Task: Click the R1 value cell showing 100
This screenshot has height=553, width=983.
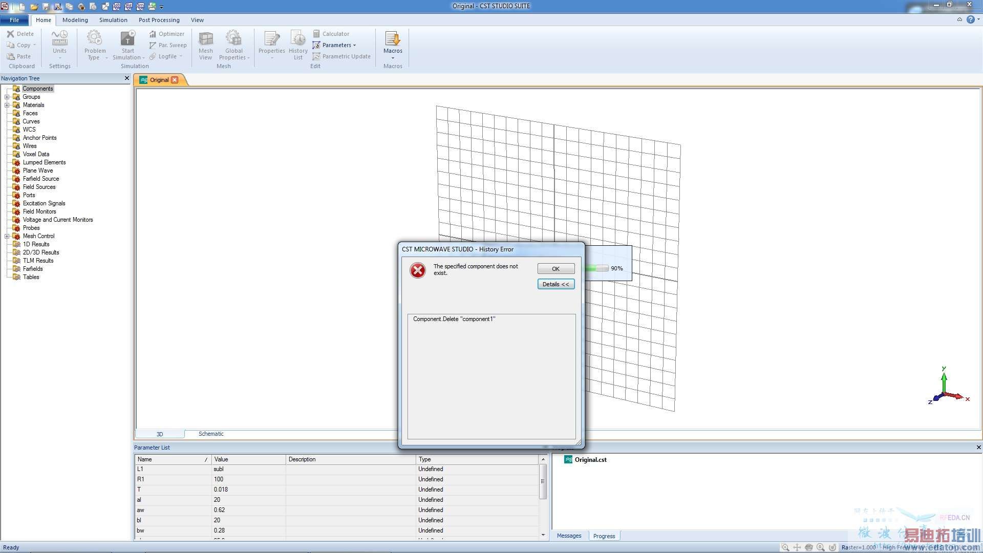Action: (249, 479)
